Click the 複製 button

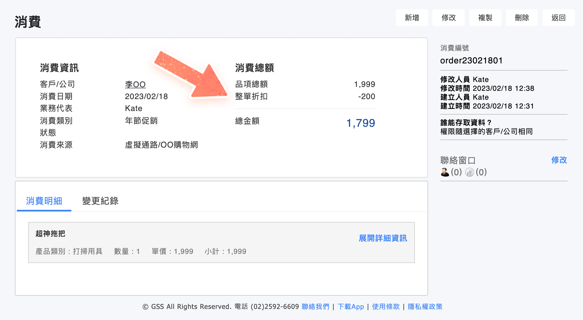pos(485,18)
